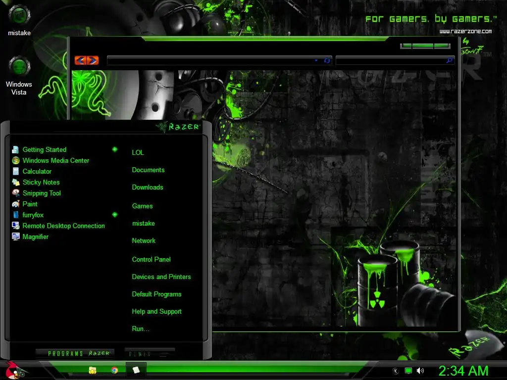Open the file explorer taskbar icon
Image resolution: width=507 pixels, height=380 pixels.
click(x=93, y=370)
